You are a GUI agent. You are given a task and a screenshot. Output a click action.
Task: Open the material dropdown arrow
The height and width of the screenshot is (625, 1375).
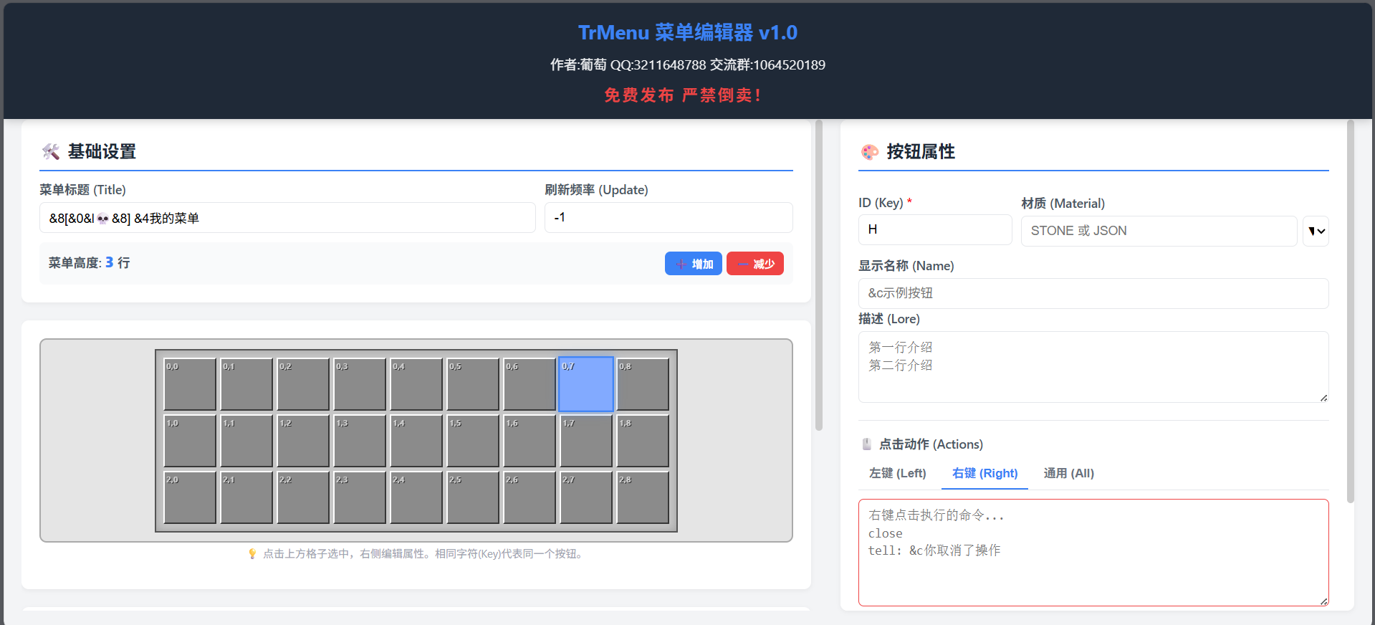pos(1316,231)
